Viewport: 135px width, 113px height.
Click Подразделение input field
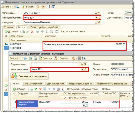point(55,64)
